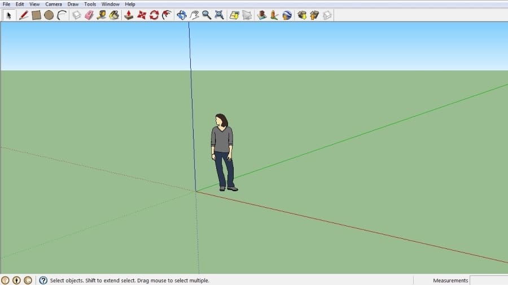The height and width of the screenshot is (285, 508).
Task: Click the Toggle Terrain icon
Action: (247, 15)
